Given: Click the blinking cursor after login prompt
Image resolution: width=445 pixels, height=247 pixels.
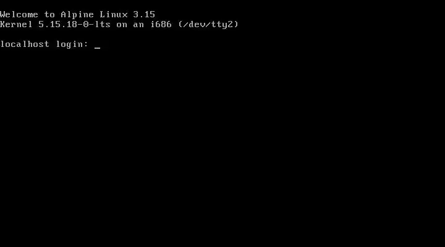Looking at the screenshot, I should tap(98, 48).
